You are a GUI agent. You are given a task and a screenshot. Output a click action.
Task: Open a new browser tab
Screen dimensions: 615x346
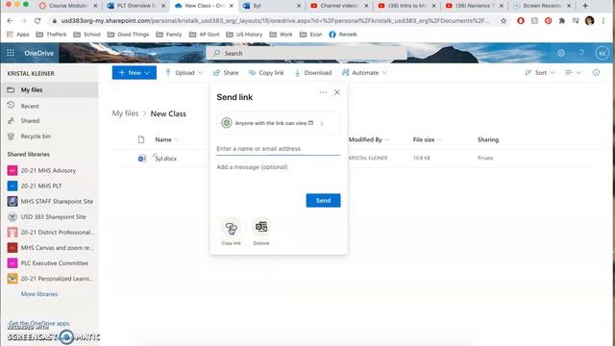point(585,6)
